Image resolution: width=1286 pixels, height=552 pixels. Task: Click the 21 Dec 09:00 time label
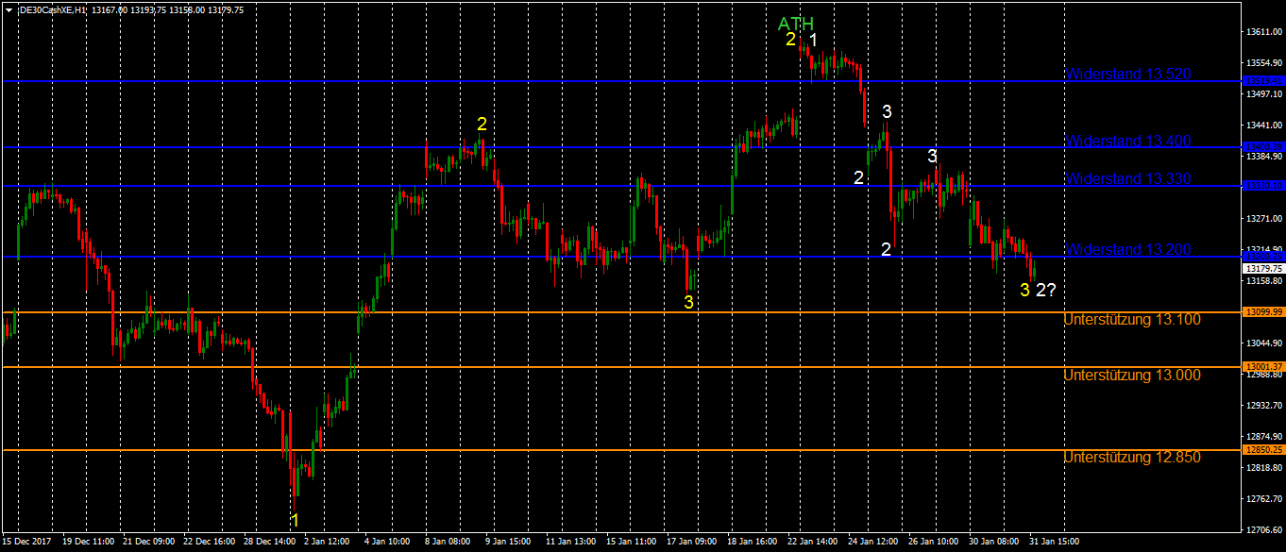pyautogui.click(x=149, y=544)
